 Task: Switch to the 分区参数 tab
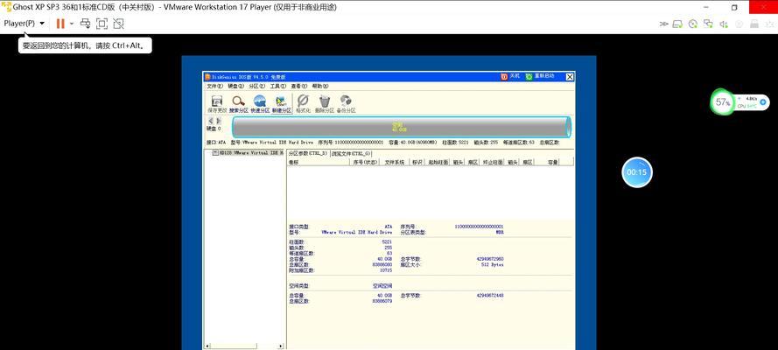(x=308, y=154)
